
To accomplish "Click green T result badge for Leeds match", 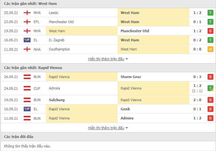I will coord(210,13).
